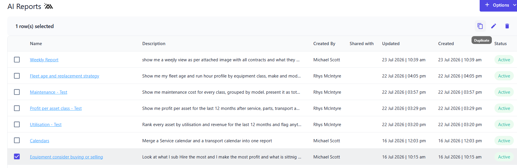Click Active status badge for Calendars row

coord(504,141)
